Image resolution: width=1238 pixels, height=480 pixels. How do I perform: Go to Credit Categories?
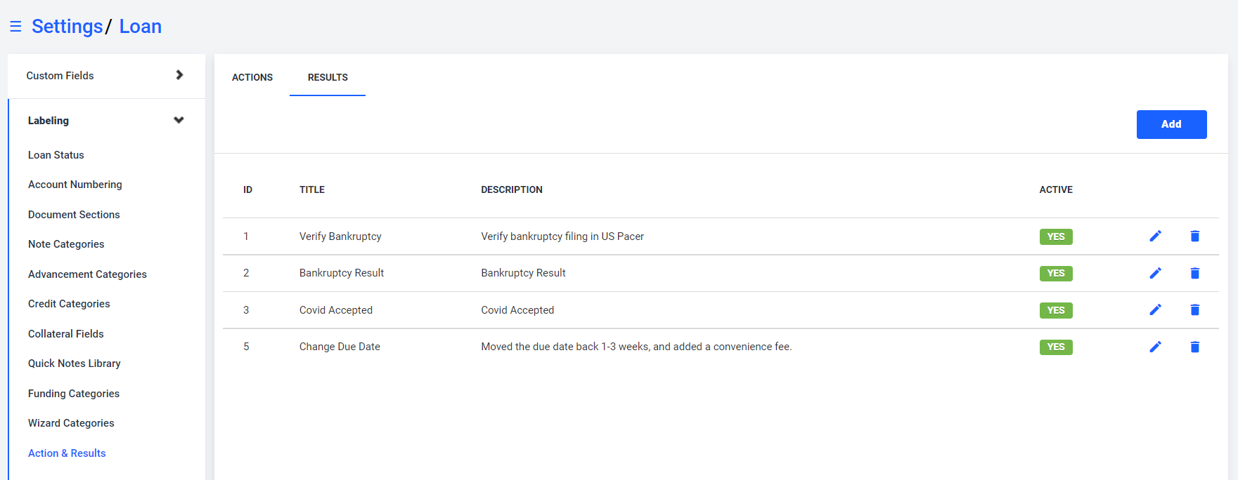click(69, 304)
